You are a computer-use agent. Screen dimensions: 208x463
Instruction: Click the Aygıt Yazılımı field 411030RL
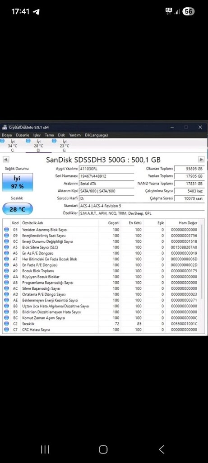point(106,169)
